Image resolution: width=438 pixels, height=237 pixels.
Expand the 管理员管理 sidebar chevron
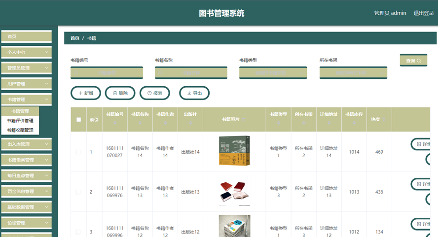tap(46, 68)
